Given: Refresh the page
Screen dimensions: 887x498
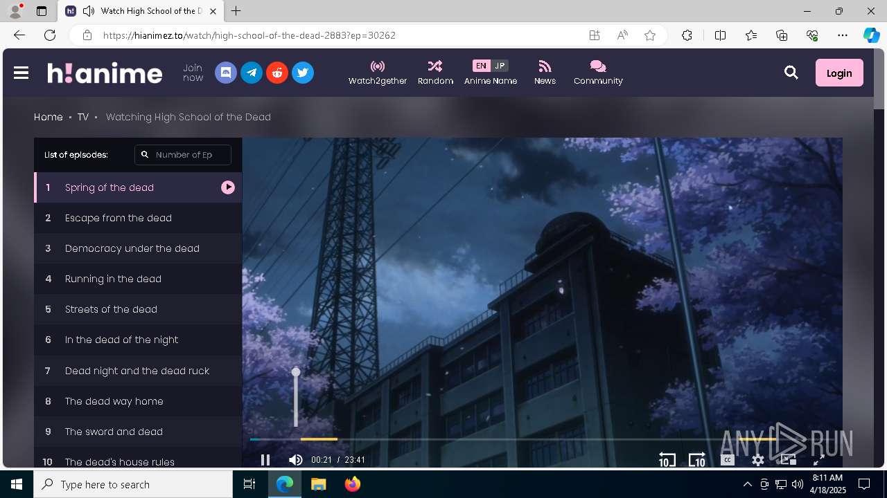Looking at the screenshot, I should click(x=50, y=35).
